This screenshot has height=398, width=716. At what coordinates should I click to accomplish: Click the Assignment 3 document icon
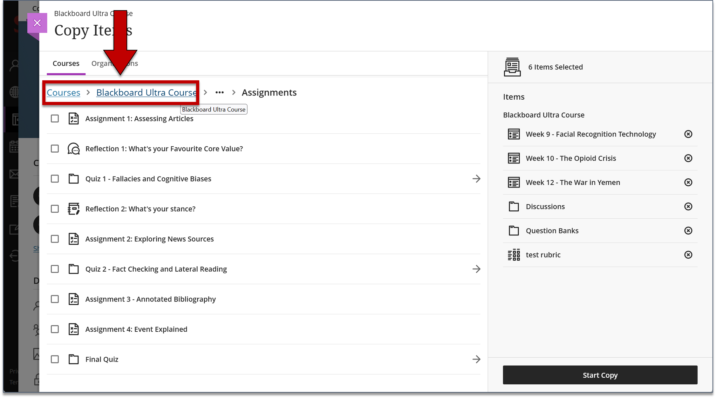coord(73,299)
